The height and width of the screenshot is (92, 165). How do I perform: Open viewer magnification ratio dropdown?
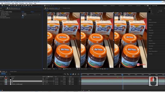(x=50, y=69)
